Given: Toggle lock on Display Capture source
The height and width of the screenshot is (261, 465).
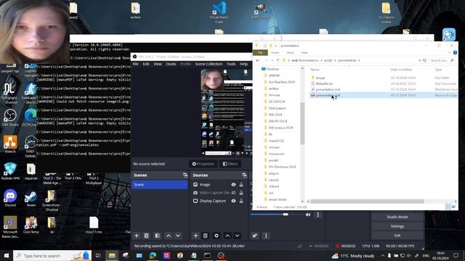Looking at the screenshot, I should click(241, 201).
